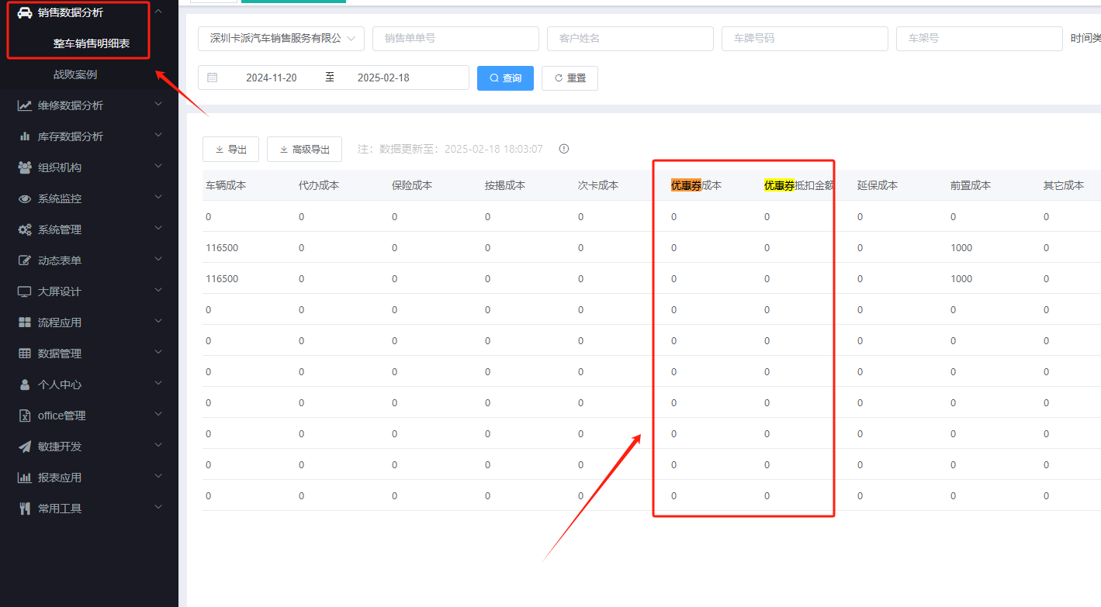Click the 高级导出 advanced export button

304,150
